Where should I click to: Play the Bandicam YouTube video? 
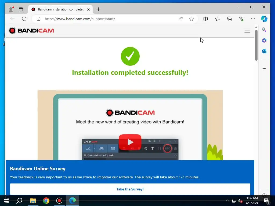tap(130, 142)
